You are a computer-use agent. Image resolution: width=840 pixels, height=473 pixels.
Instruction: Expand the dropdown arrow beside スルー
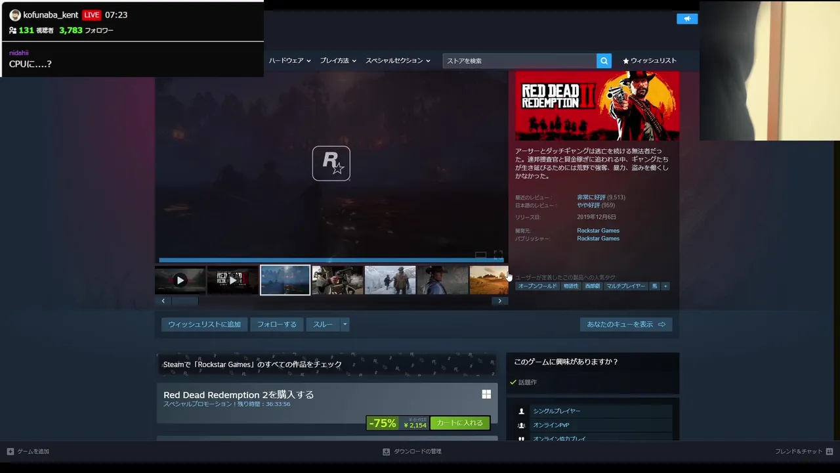[345, 325]
